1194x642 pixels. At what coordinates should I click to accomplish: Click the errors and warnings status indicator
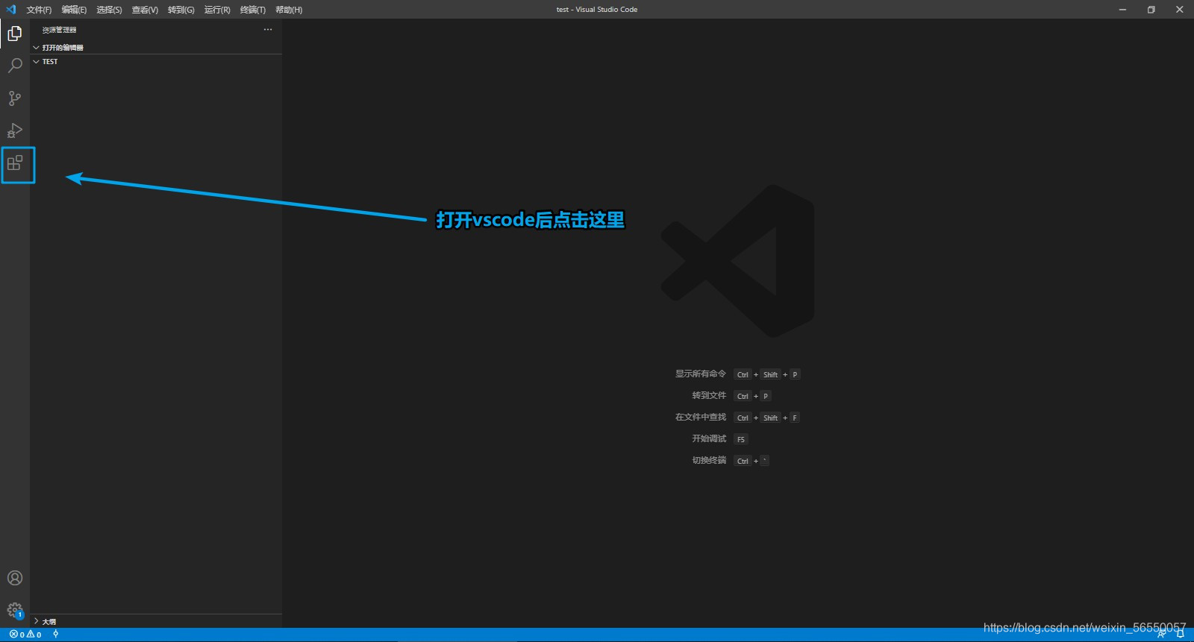coord(25,635)
